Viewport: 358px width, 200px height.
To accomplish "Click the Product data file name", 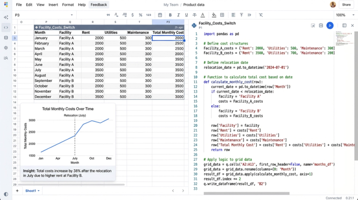I will click(x=194, y=5).
